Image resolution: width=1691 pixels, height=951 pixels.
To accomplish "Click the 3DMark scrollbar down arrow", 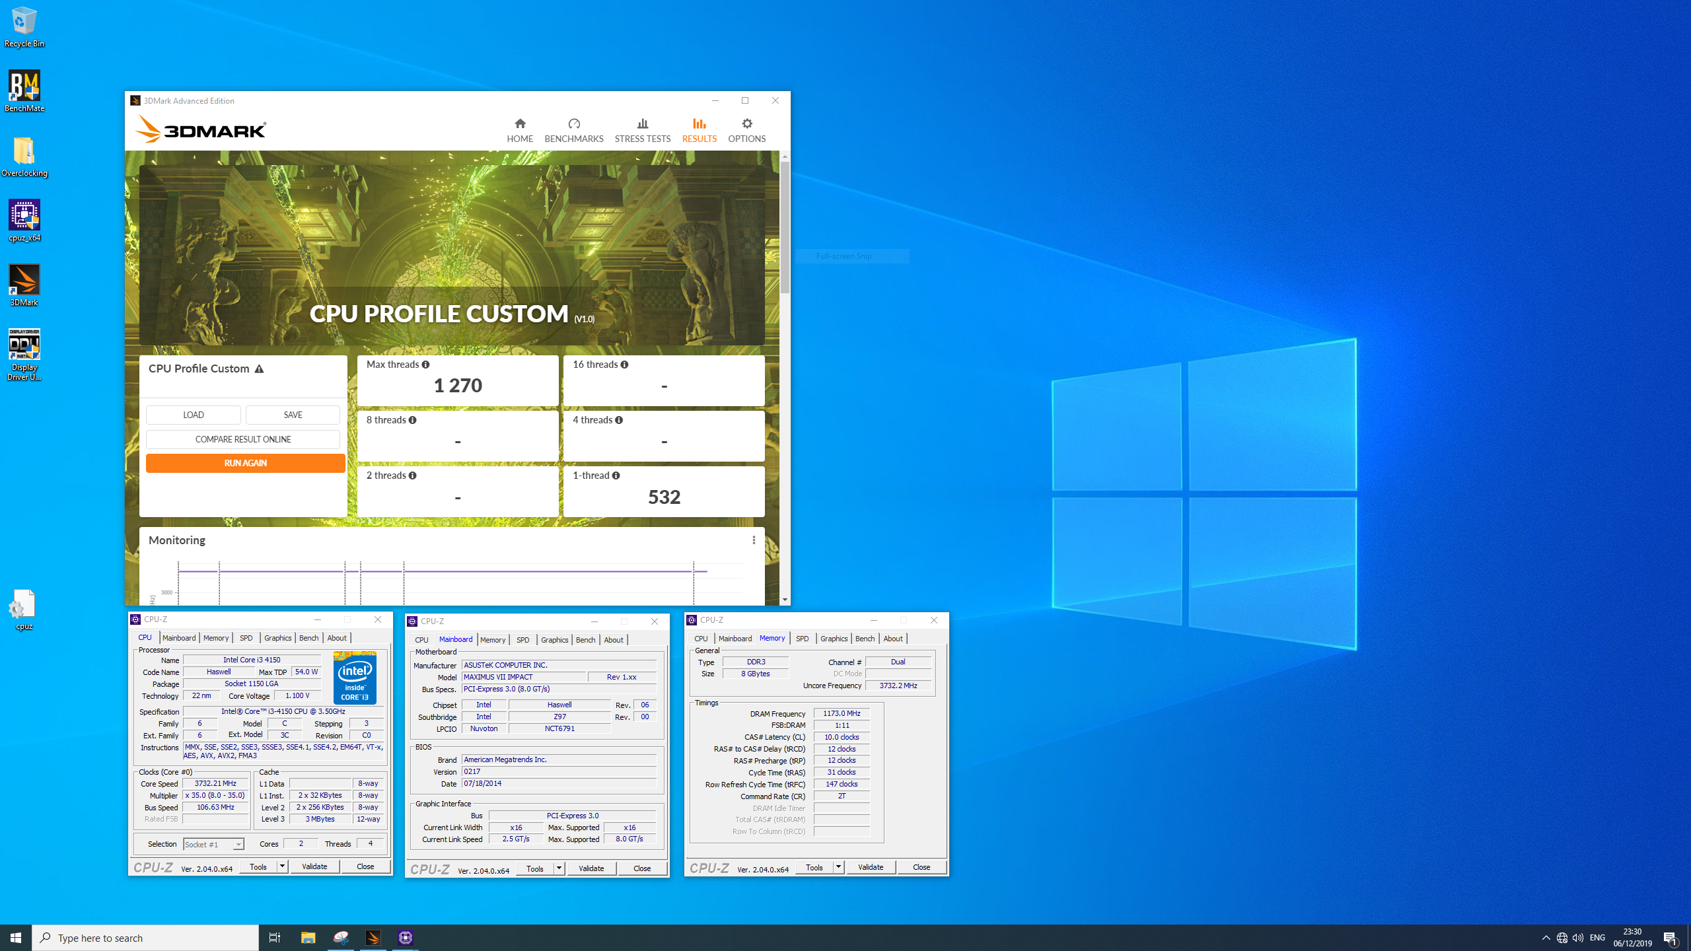I will (785, 600).
